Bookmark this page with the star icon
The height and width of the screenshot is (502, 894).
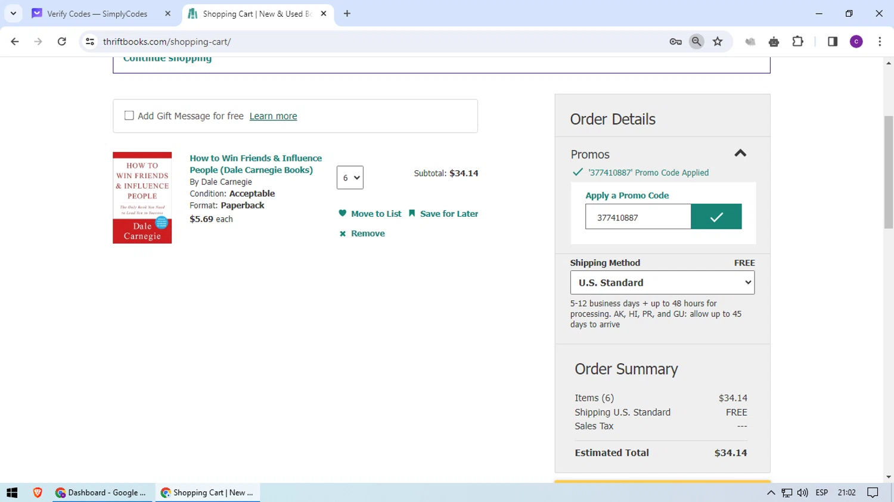click(718, 42)
